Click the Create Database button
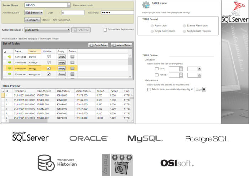249x189 pixels. pyautogui.click(x=81, y=30)
